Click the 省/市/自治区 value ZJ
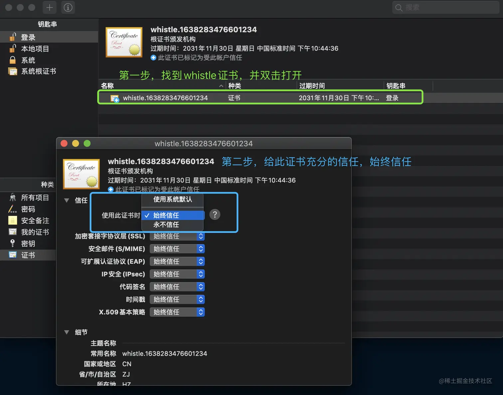This screenshot has height=395, width=503. (x=126, y=374)
